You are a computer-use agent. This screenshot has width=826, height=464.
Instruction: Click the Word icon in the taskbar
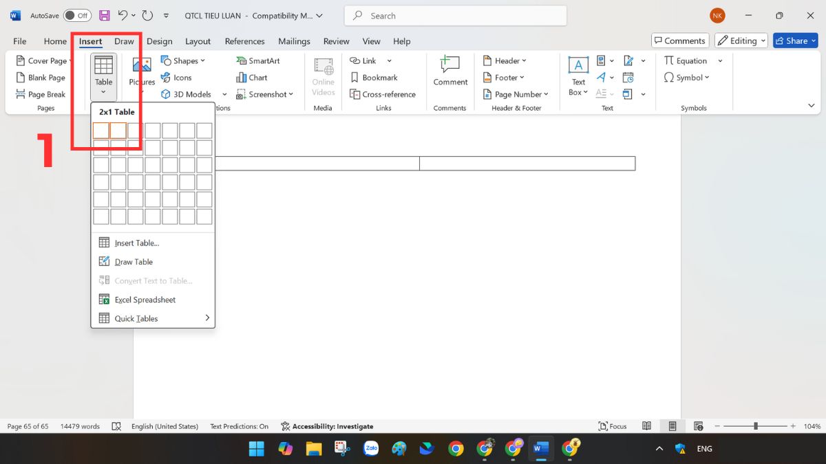pyautogui.click(x=542, y=449)
